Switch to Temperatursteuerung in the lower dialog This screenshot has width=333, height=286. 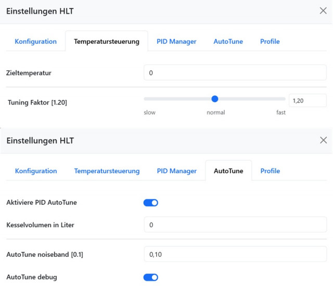(107, 171)
